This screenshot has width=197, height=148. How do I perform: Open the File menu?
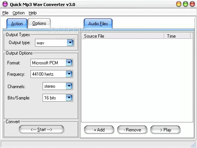5,13
